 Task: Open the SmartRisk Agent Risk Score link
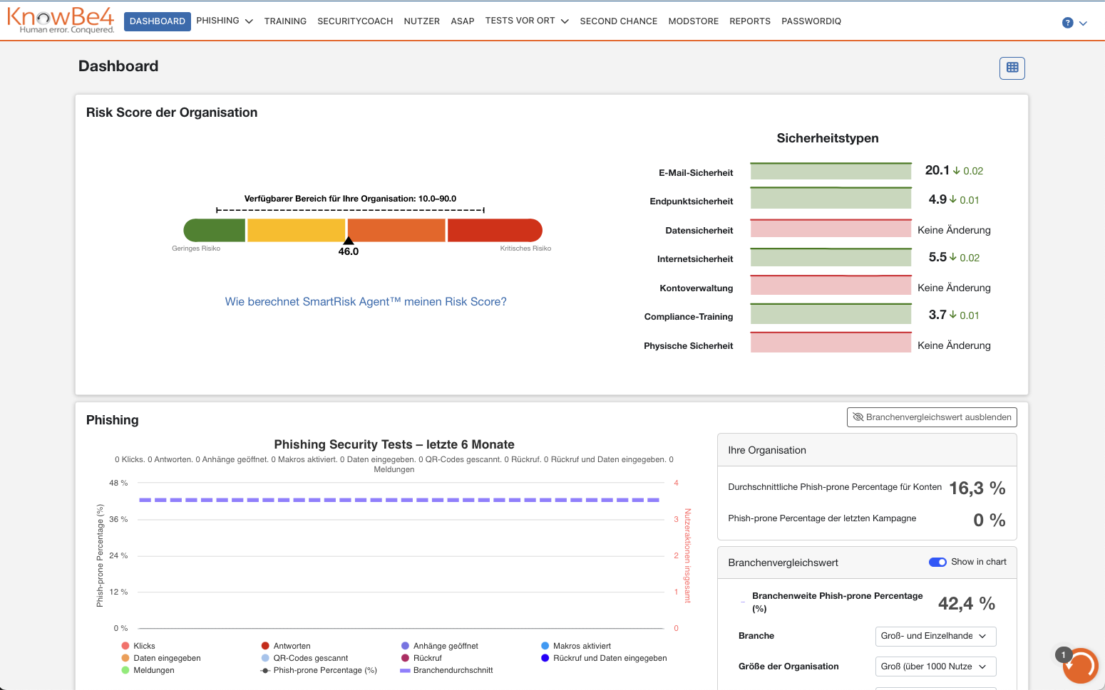point(366,302)
